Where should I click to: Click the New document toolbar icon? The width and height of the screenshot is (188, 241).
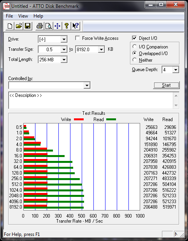(x=10, y=26)
